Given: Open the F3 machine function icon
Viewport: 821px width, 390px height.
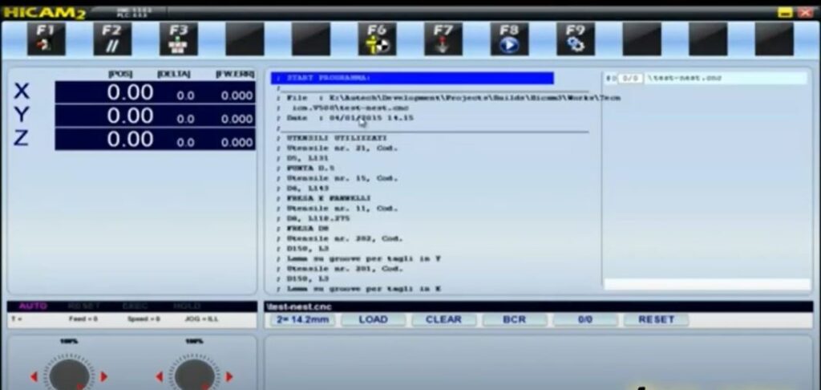Looking at the screenshot, I should pos(179,39).
